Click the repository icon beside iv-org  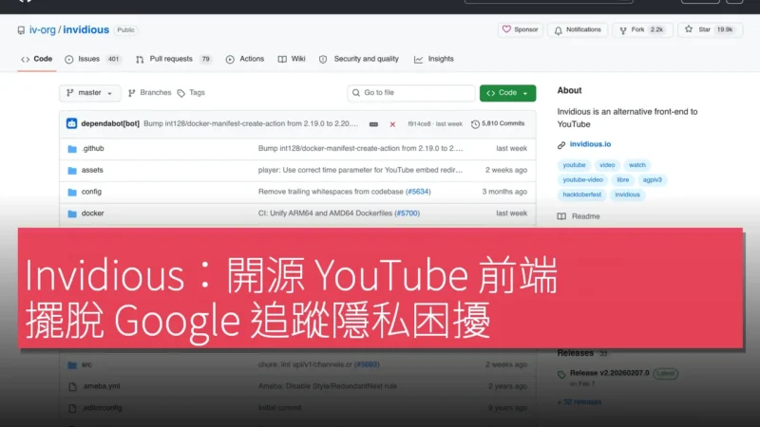pos(21,30)
